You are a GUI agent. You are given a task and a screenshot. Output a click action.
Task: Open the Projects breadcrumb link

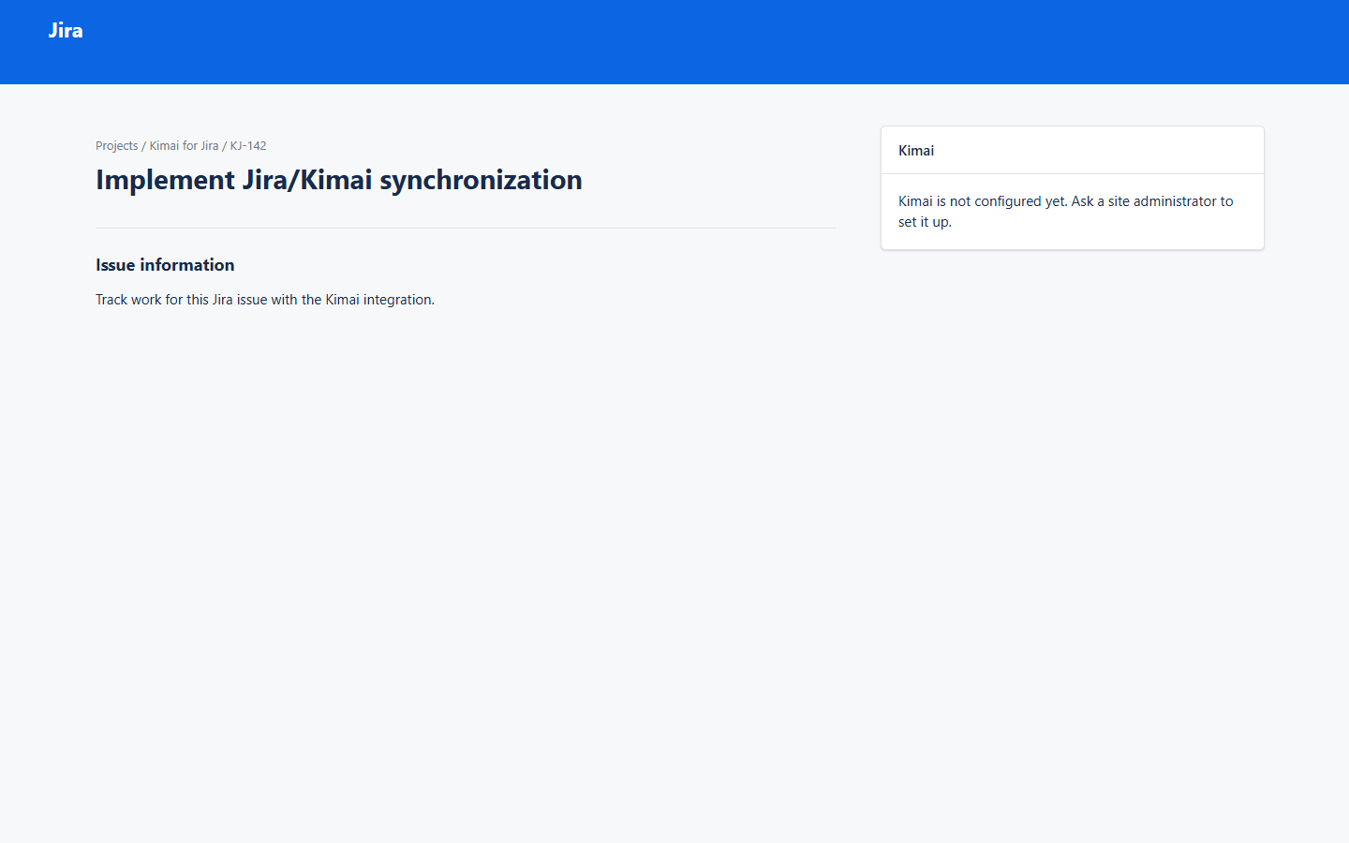[x=116, y=146]
